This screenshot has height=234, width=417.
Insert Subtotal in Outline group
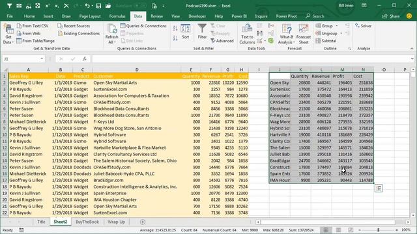point(326,40)
